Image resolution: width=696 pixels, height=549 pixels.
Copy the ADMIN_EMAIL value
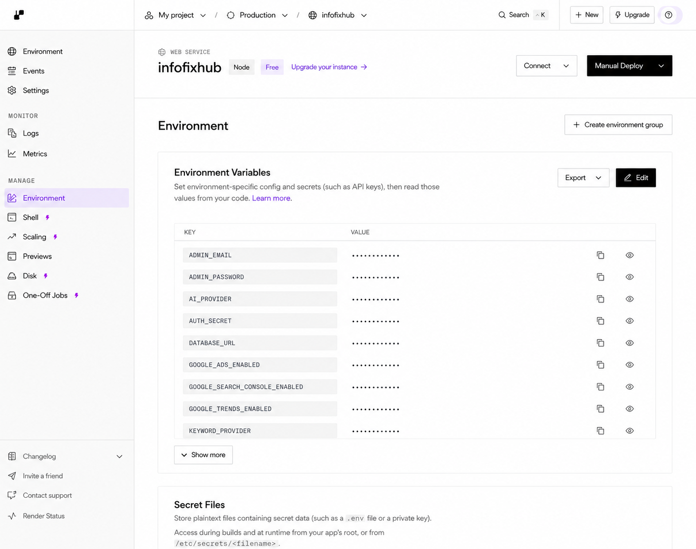[x=600, y=255]
